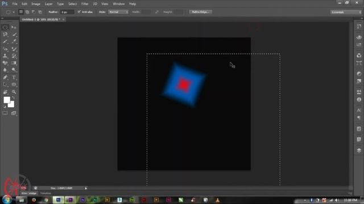The height and width of the screenshot is (204, 364).
Task: Select the Shape tool
Action: [x=14, y=84]
